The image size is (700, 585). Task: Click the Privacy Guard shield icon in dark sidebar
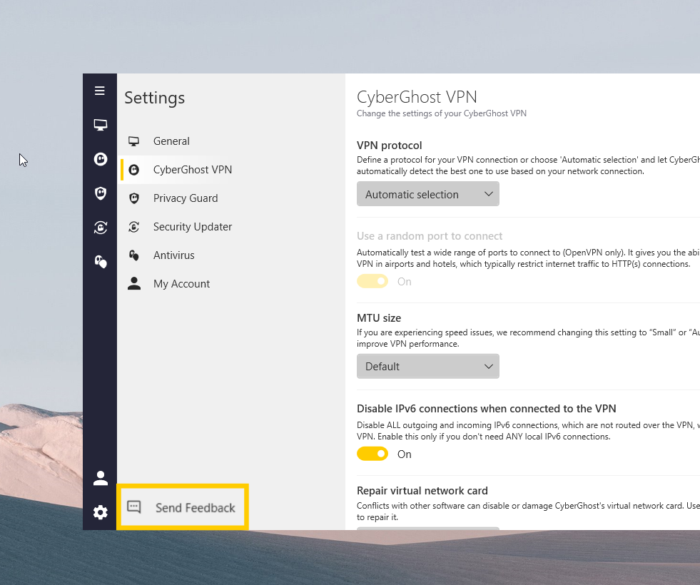[x=101, y=193]
